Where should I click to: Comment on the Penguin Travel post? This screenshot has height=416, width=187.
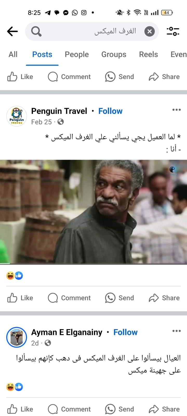69,298
